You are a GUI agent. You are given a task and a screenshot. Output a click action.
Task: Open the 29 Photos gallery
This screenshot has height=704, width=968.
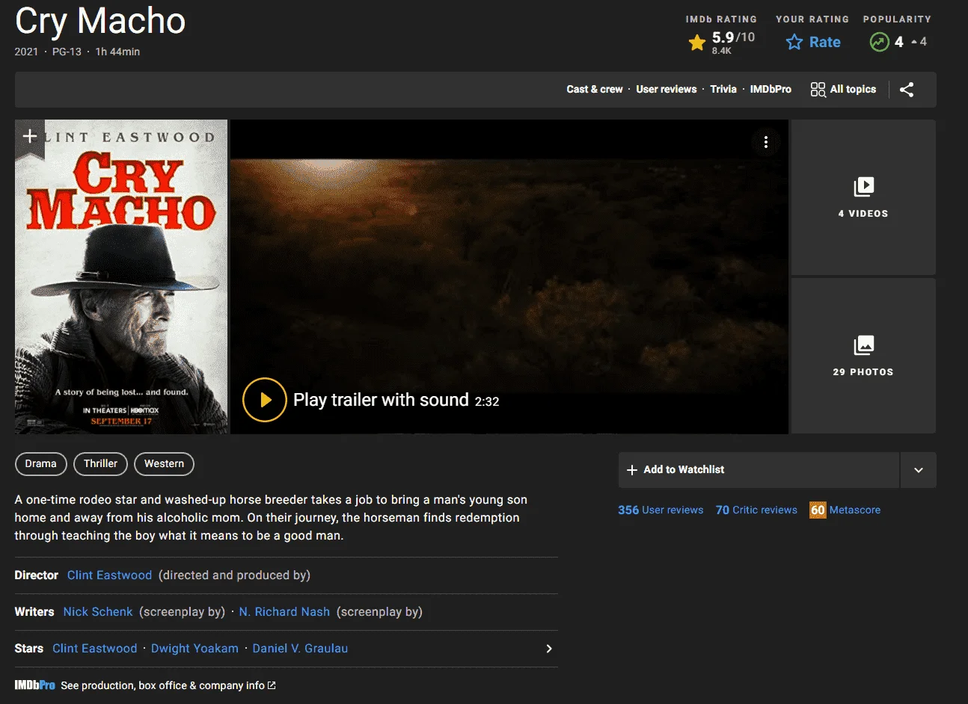tap(863, 356)
